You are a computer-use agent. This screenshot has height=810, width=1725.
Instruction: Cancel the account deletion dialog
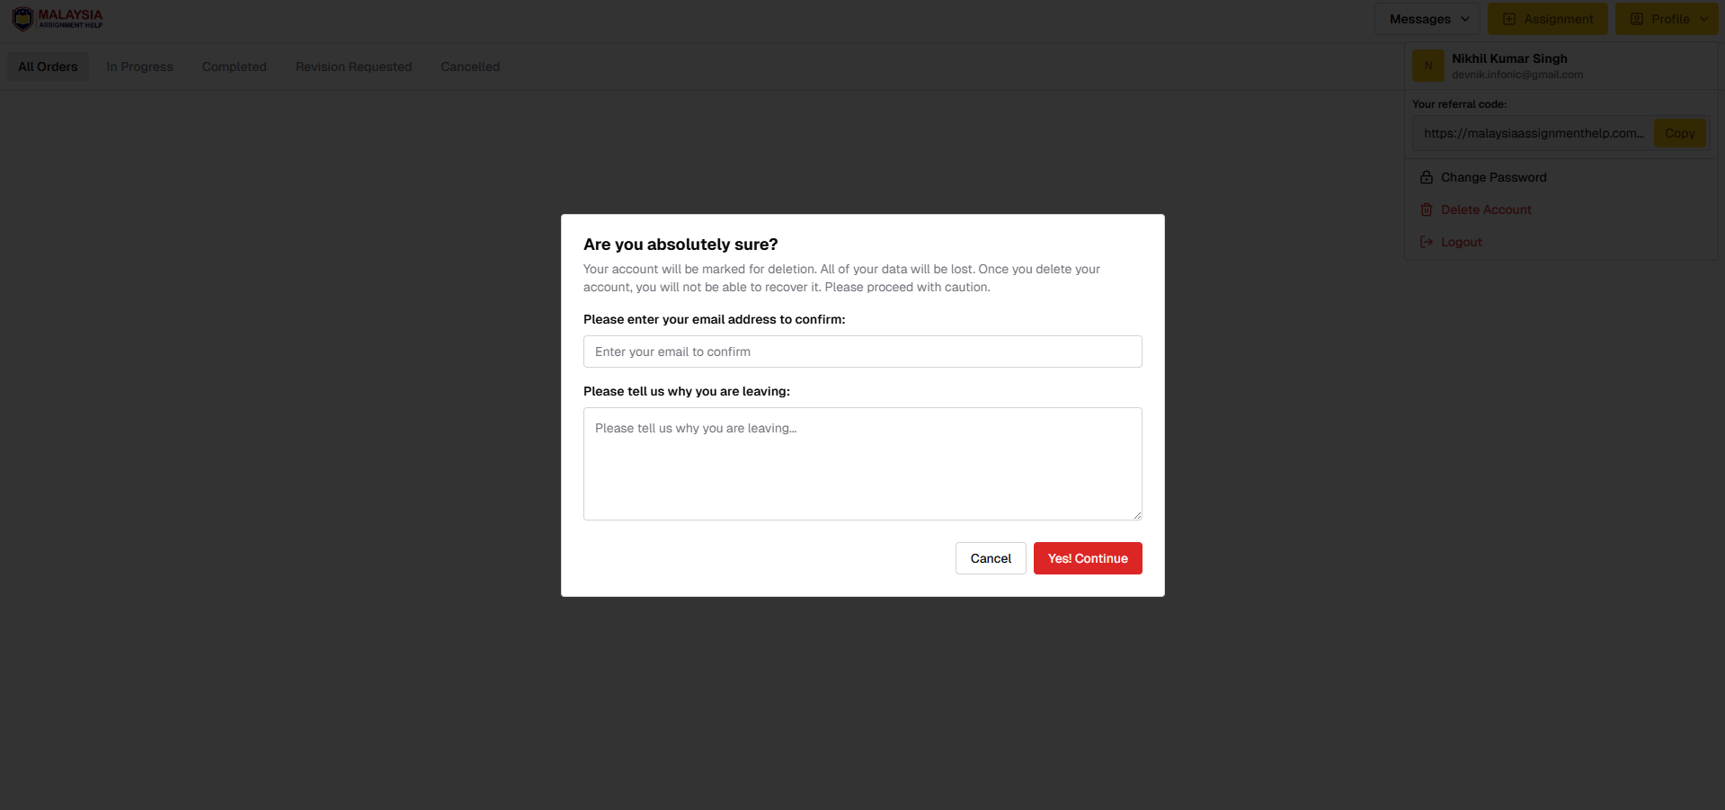(991, 558)
